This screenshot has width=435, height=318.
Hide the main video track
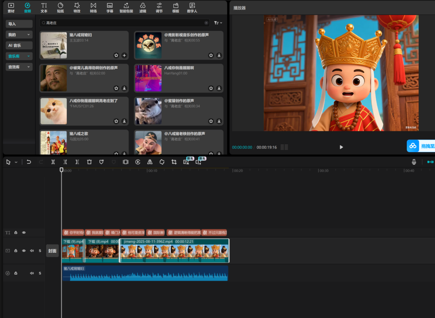(24, 251)
